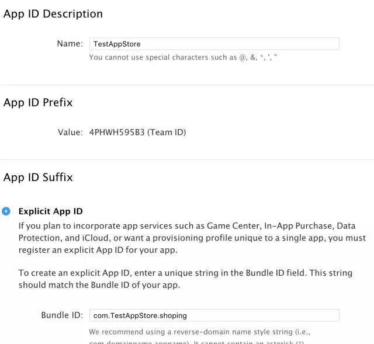Click the Name: field label
Viewport: 374px width, 344px height.
pyautogui.click(x=70, y=44)
